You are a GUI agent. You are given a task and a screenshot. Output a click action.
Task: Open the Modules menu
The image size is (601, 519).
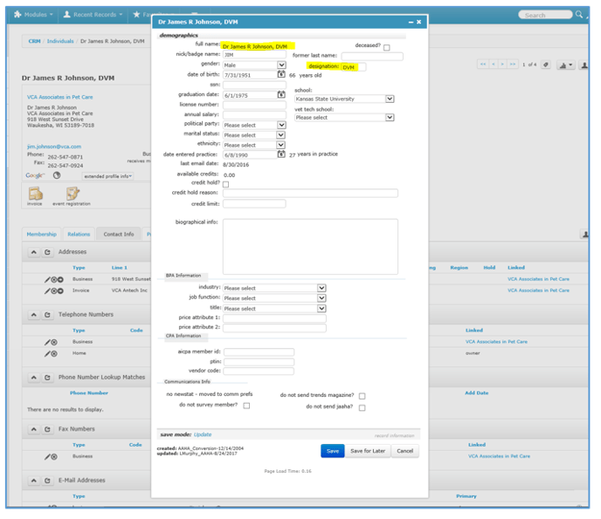point(33,15)
